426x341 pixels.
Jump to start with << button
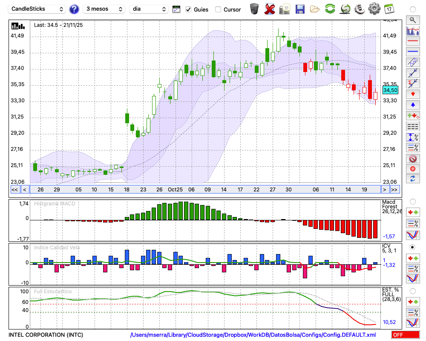14,190
